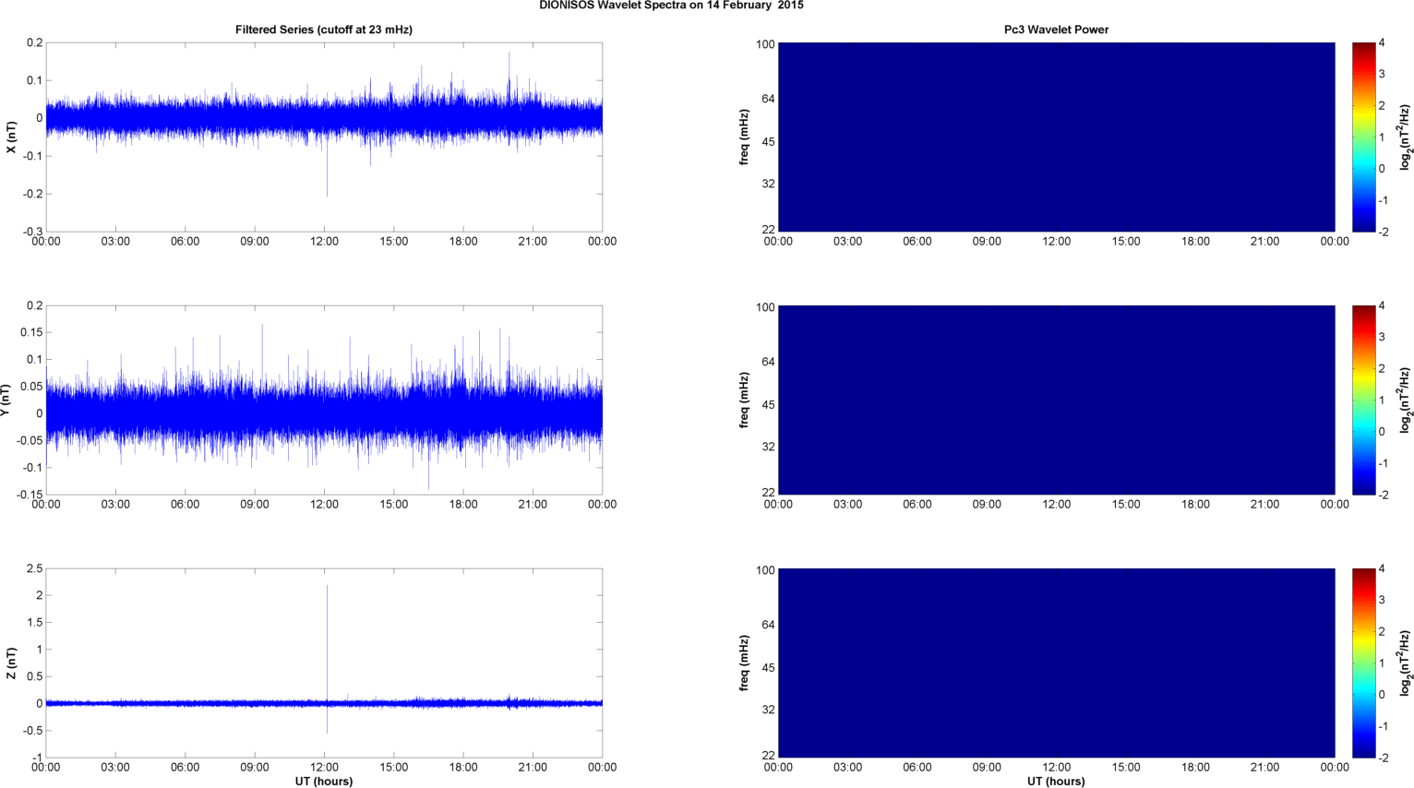Screen dimensions: 1414x788
Task: Click the 18:00 tick under Y plot
Action: [x=463, y=505]
